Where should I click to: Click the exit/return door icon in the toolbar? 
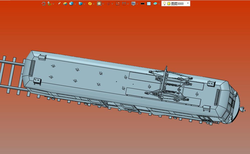coord(43,4)
